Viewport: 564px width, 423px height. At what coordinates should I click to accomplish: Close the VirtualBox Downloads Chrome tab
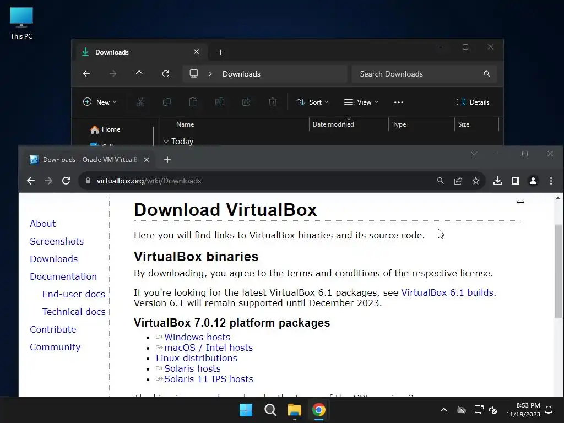(147, 160)
